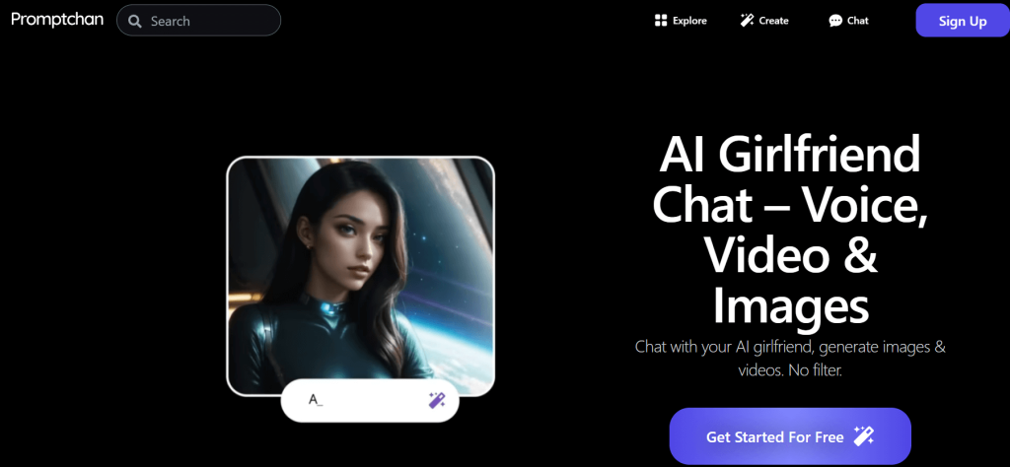Viewport: 1010px width, 467px height.
Task: Open the Chat menu item
Action: [848, 21]
